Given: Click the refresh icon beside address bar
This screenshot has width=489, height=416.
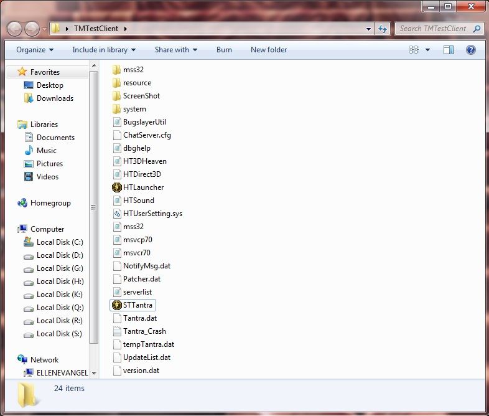Looking at the screenshot, I should tap(383, 29).
